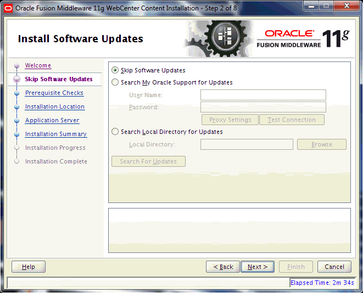Image resolution: width=363 pixels, height=293 pixels.
Task: Click the Password input field
Action: pos(263,107)
